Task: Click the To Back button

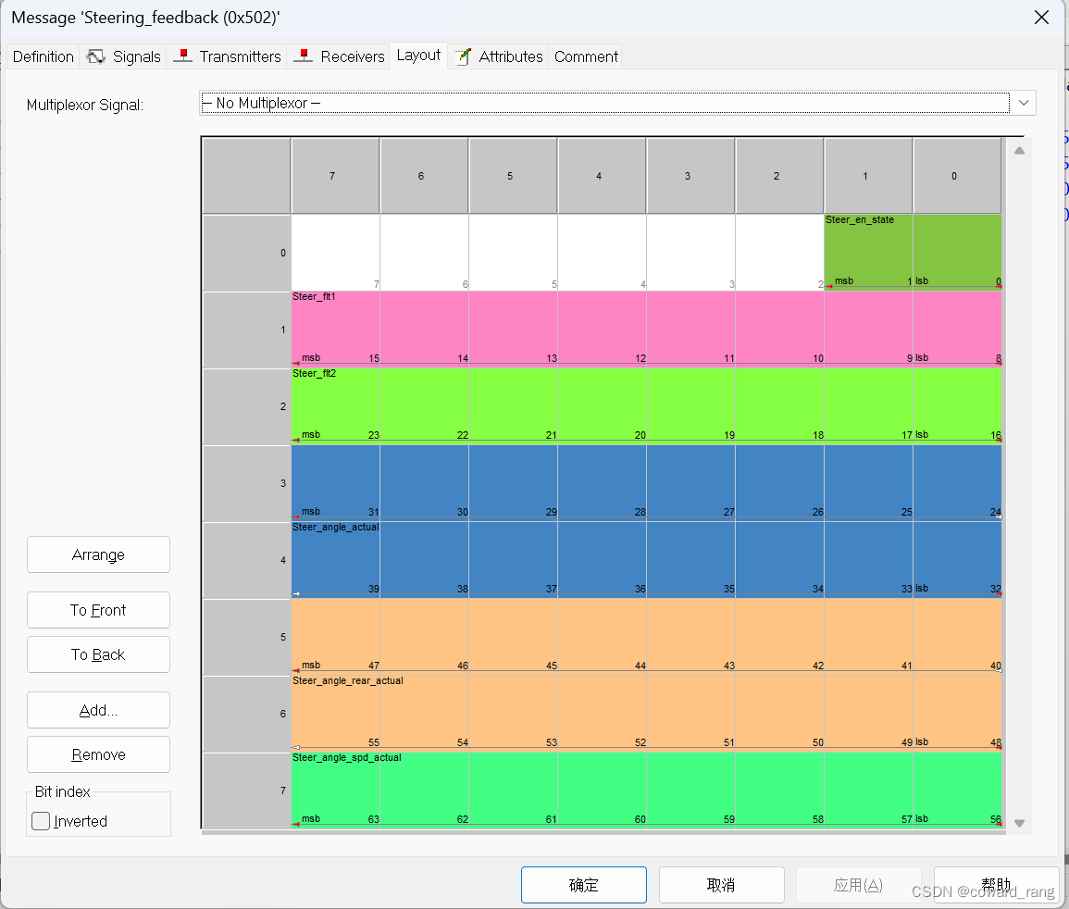Action: (x=98, y=654)
